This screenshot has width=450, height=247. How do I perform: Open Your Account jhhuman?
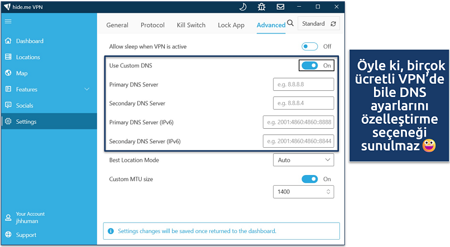click(30, 217)
